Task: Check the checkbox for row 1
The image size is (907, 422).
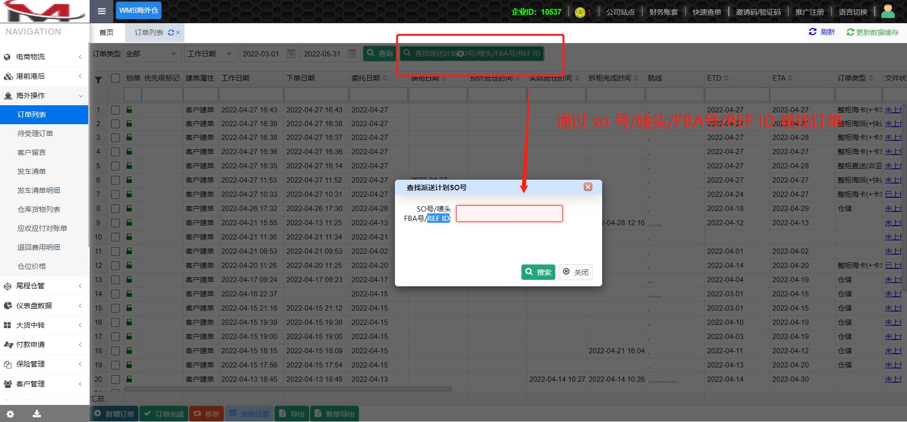Action: point(115,110)
